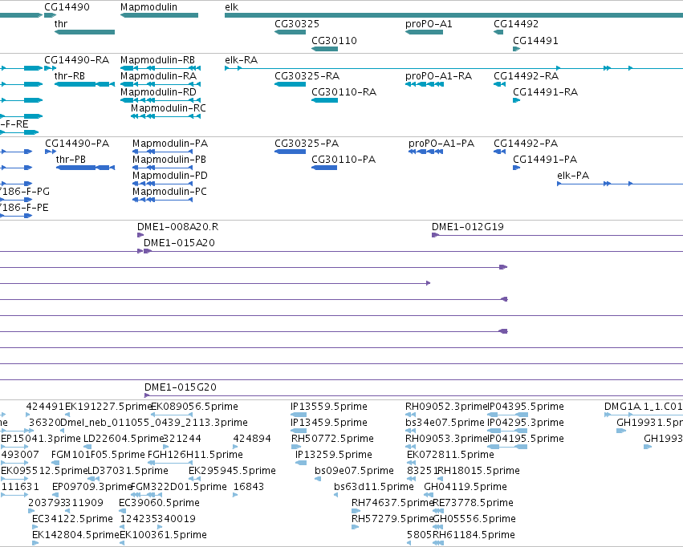Screen dimensions: 683x547
Task: Click EST IP04295.3prime
Action: 526,423
